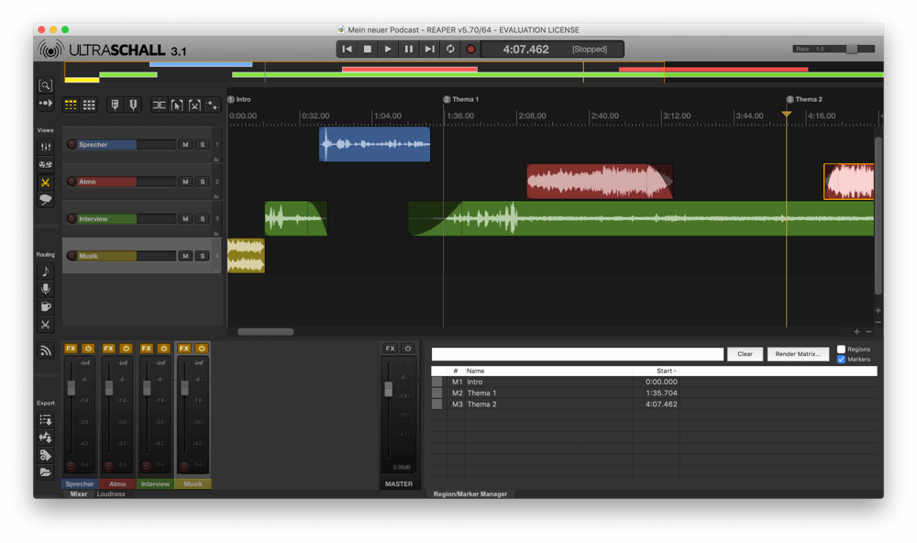This screenshot has width=917, height=543.
Task: Sort markers by the Name column header
Action: (x=549, y=371)
